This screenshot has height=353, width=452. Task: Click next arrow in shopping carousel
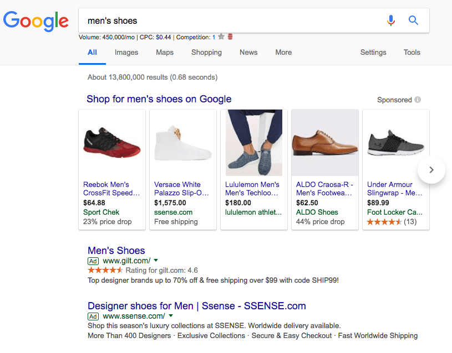pos(431,170)
